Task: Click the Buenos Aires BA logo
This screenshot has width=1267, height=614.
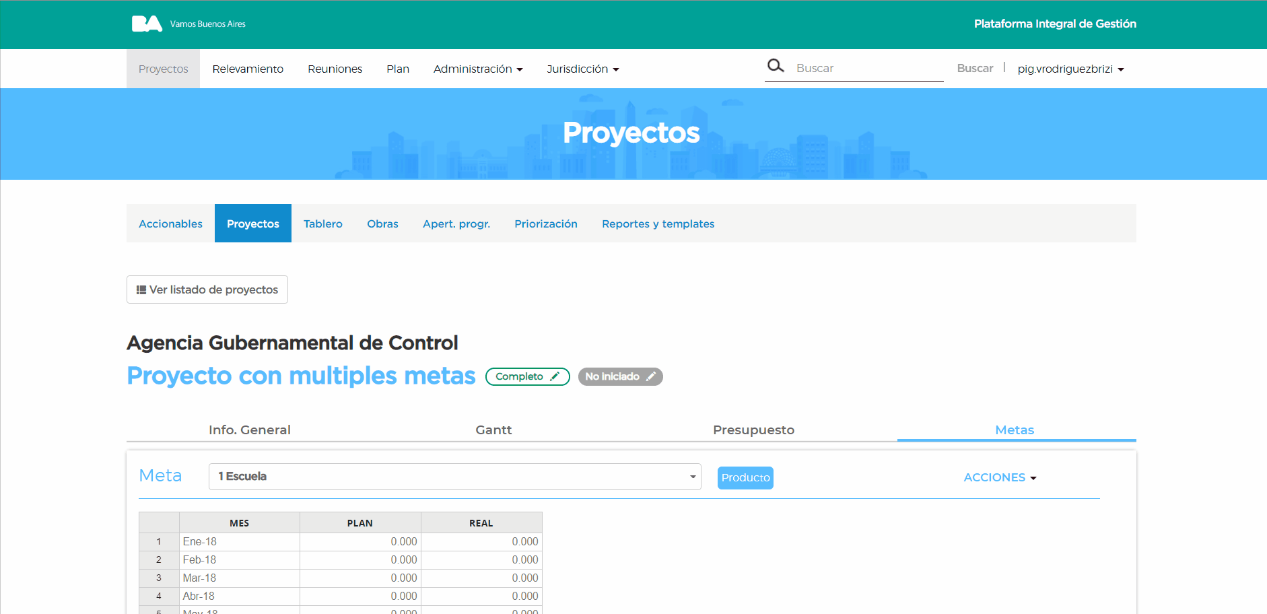Action: 147,24
